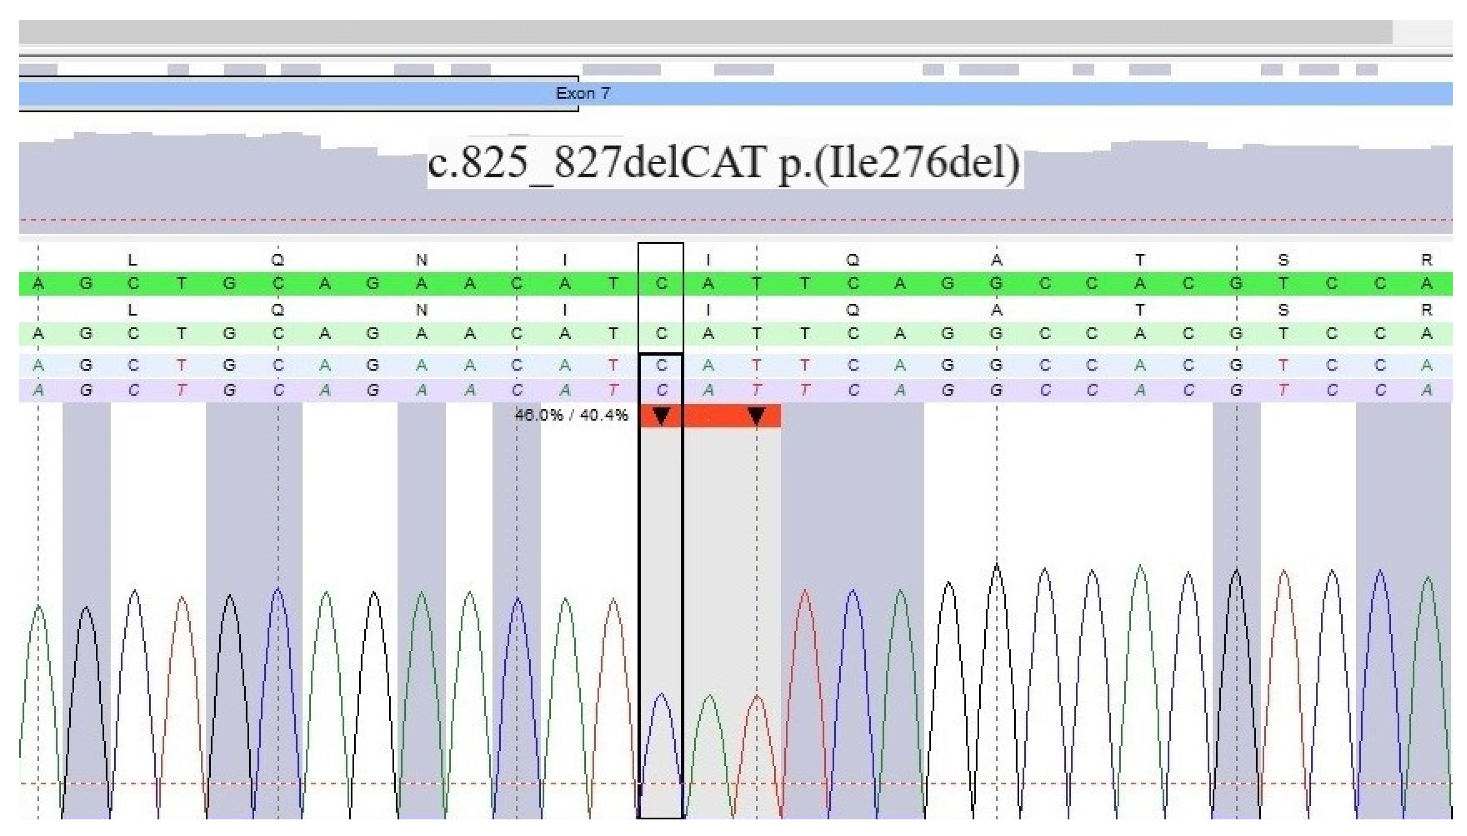Click amino acid N in top translation row
1467x836 pixels.
coord(422,260)
